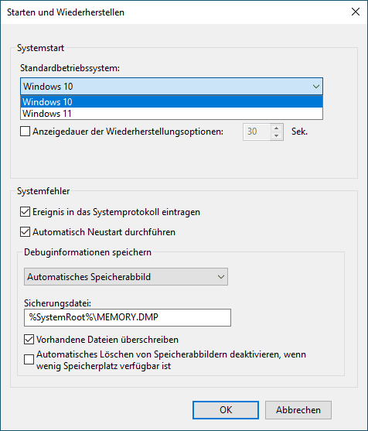Decrease seconds with spinner down arrow
The height and width of the screenshot is (431, 368).
277,135
